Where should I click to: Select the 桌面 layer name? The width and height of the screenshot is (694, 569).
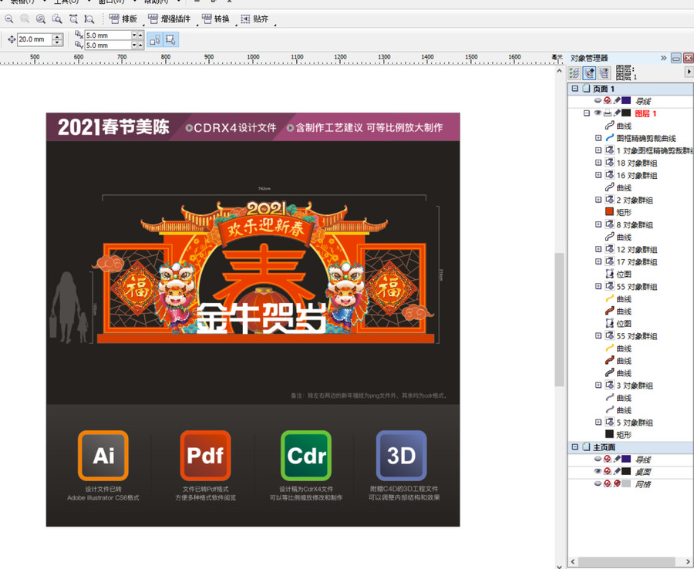pyautogui.click(x=642, y=472)
